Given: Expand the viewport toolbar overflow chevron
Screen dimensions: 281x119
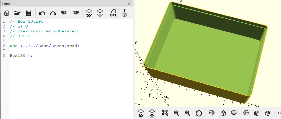Looking at the screenshot, I should click(x=279, y=113).
